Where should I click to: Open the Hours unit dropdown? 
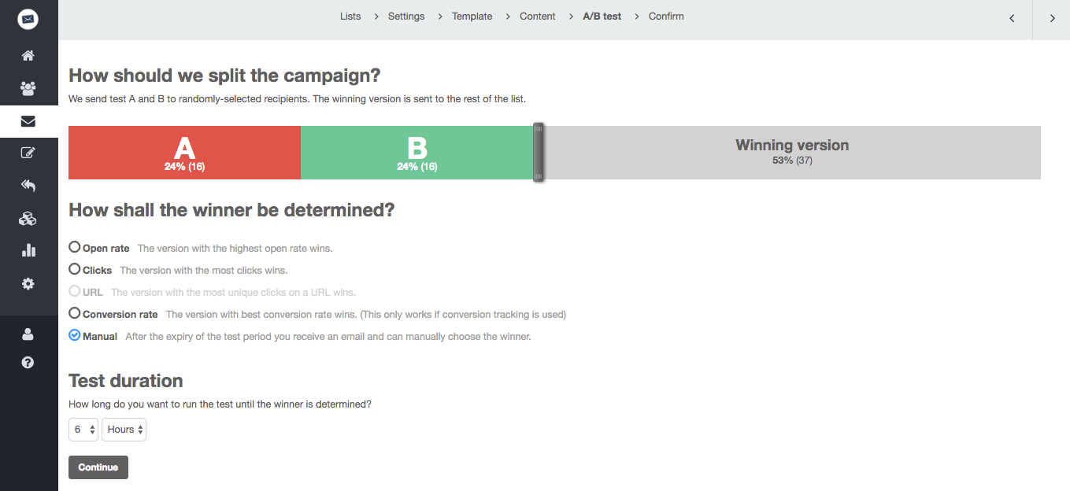124,430
